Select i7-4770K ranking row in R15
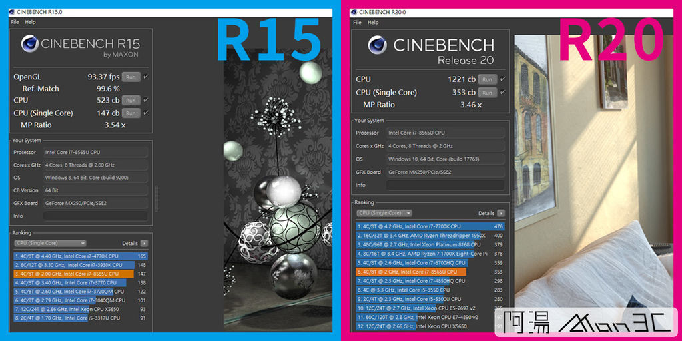 (81, 256)
